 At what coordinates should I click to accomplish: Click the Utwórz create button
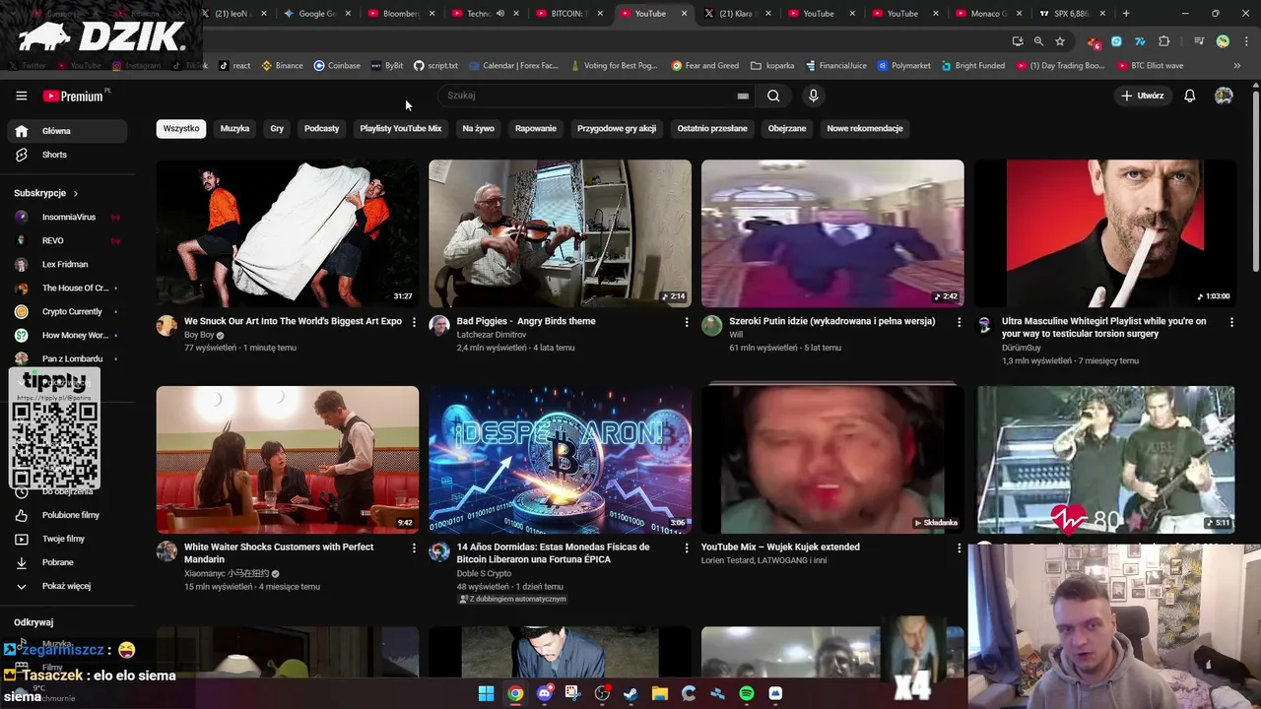click(1142, 96)
